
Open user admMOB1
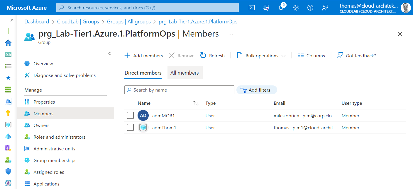(163, 116)
